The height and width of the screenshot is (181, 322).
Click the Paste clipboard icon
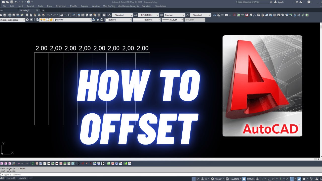35,15
